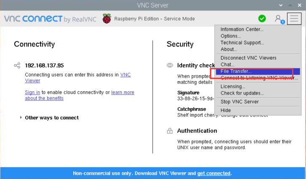This screenshot has height=179, width=306.
Task: Open the learn more about the benefits link
Action: pos(122,92)
